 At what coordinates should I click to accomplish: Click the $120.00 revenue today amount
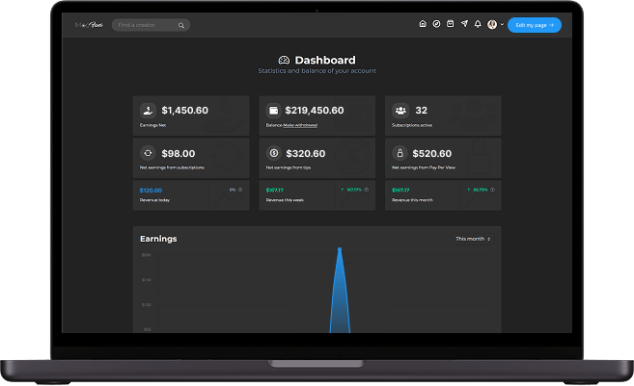151,191
